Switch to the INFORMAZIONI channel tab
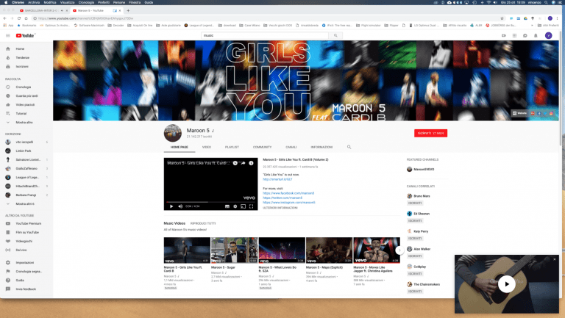Viewport: 565px width, 318px height. tap(321, 147)
